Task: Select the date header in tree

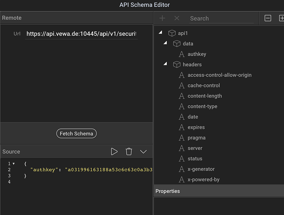Action: point(193,117)
